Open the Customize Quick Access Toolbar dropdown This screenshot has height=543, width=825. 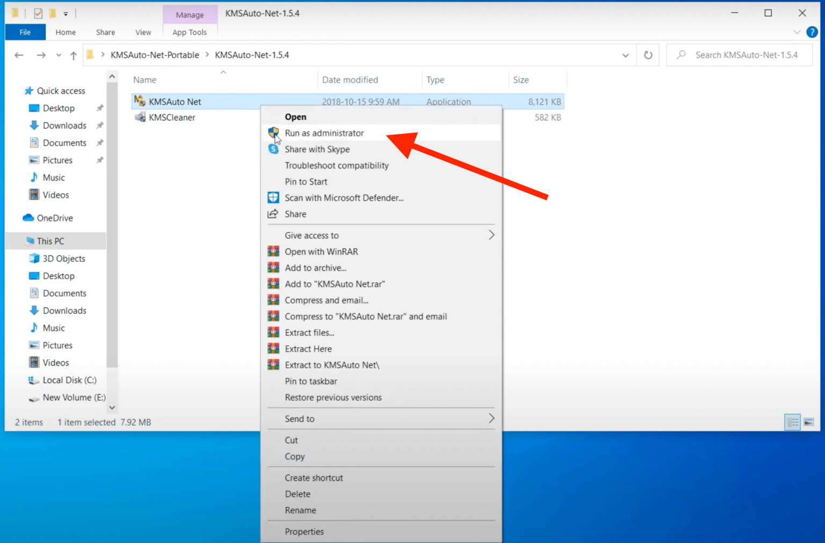pyautogui.click(x=66, y=13)
